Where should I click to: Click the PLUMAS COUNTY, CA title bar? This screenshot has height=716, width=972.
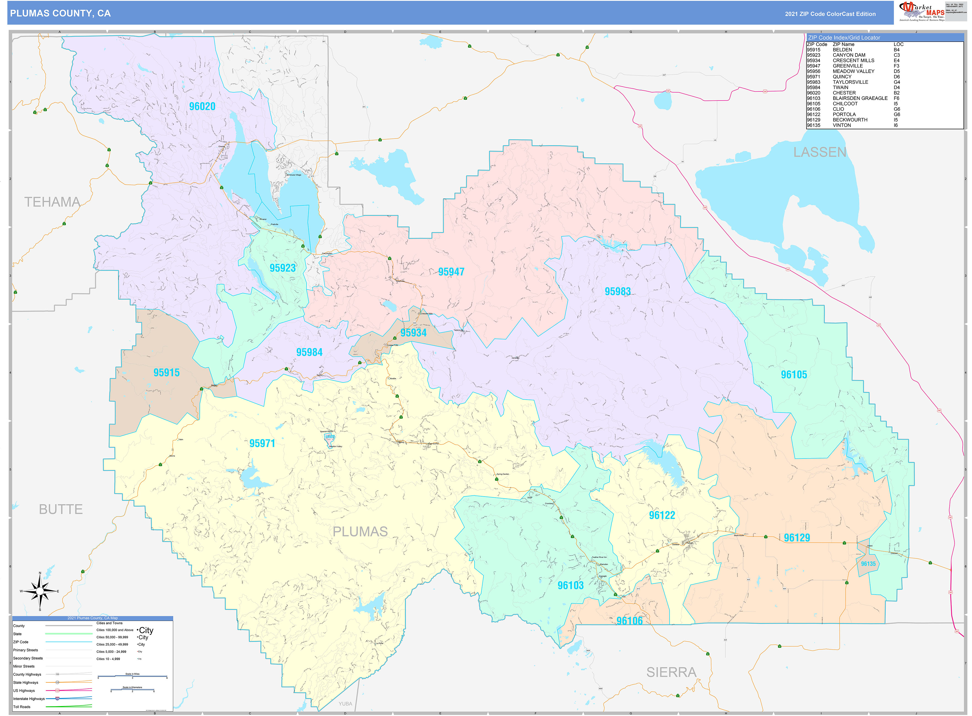point(61,13)
